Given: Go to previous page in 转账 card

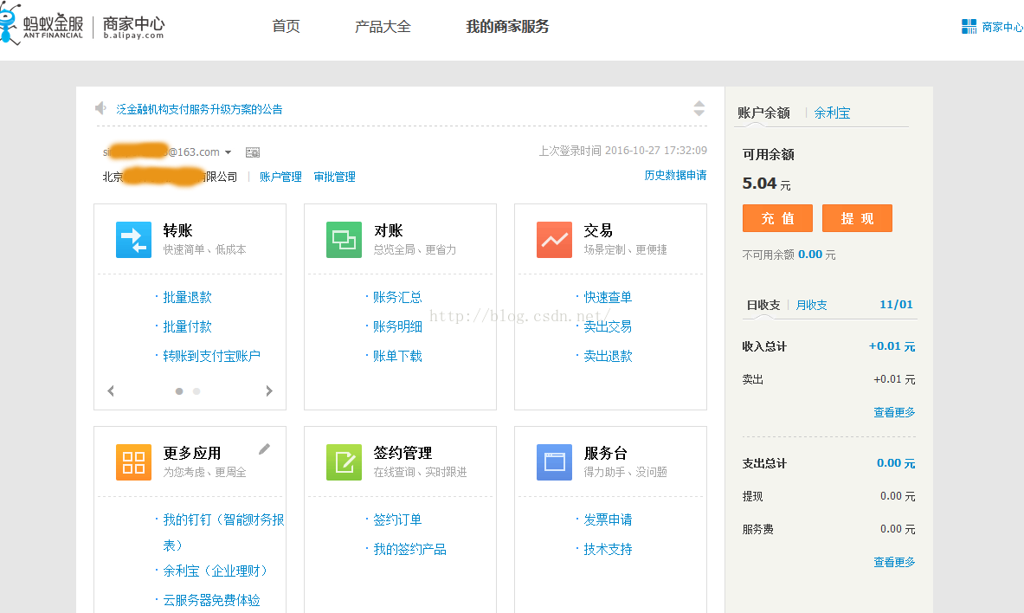Looking at the screenshot, I should point(111,390).
